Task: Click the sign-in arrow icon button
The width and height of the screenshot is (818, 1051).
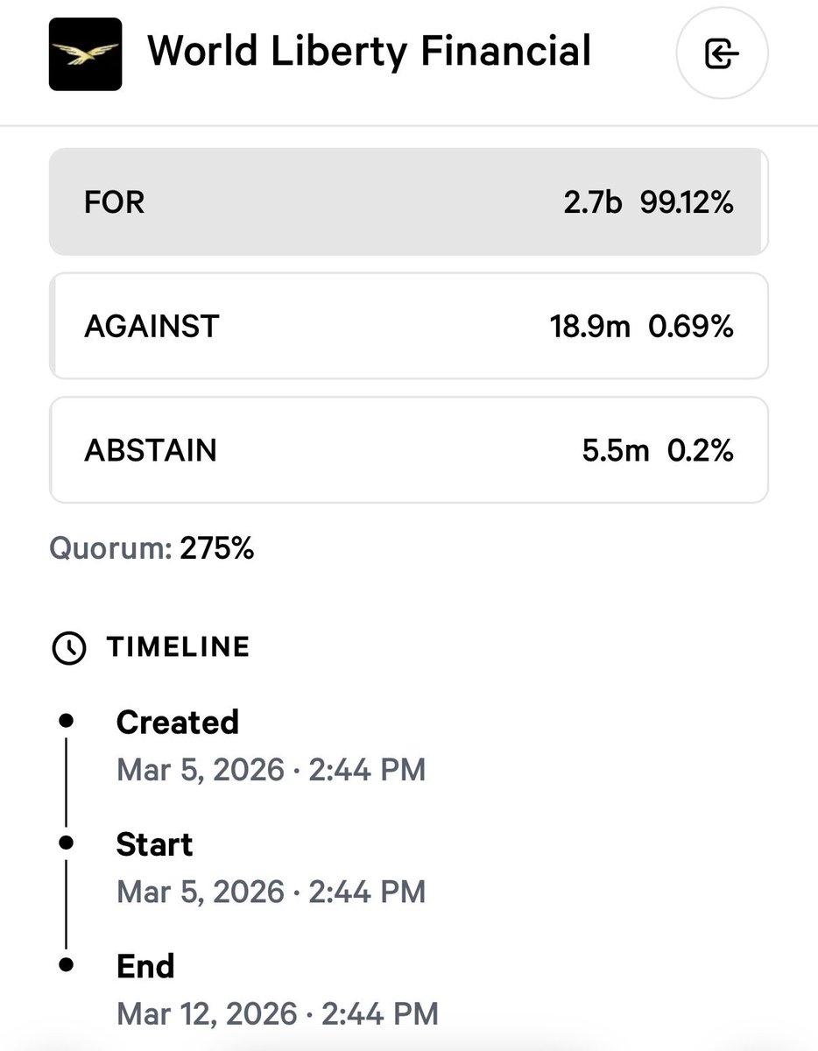Action: tap(722, 54)
